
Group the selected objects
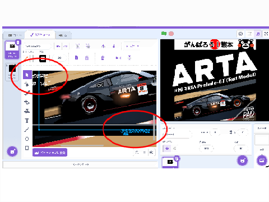coord(77,46)
